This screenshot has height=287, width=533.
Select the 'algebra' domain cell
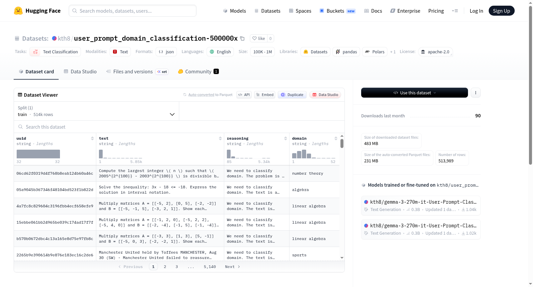(314, 190)
